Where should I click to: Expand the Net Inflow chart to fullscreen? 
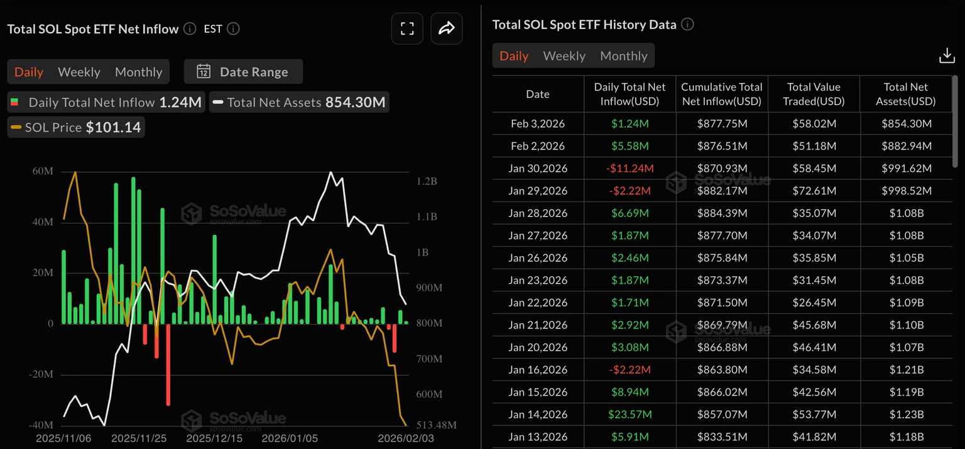(x=407, y=28)
